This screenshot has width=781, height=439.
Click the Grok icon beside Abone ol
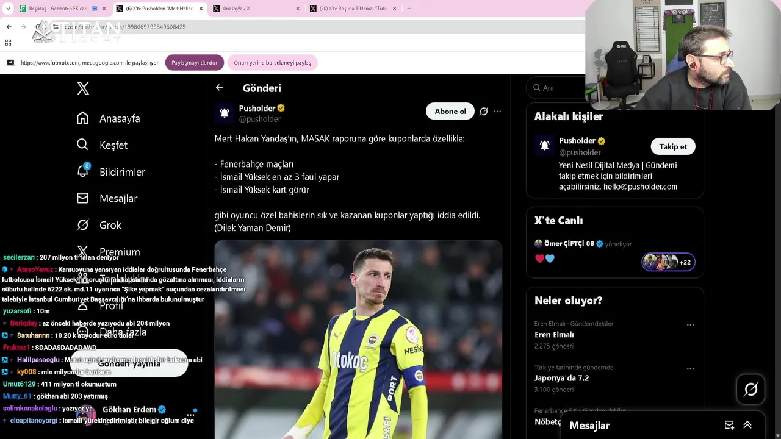[484, 111]
